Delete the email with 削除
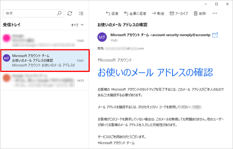 [x=200, y=14]
